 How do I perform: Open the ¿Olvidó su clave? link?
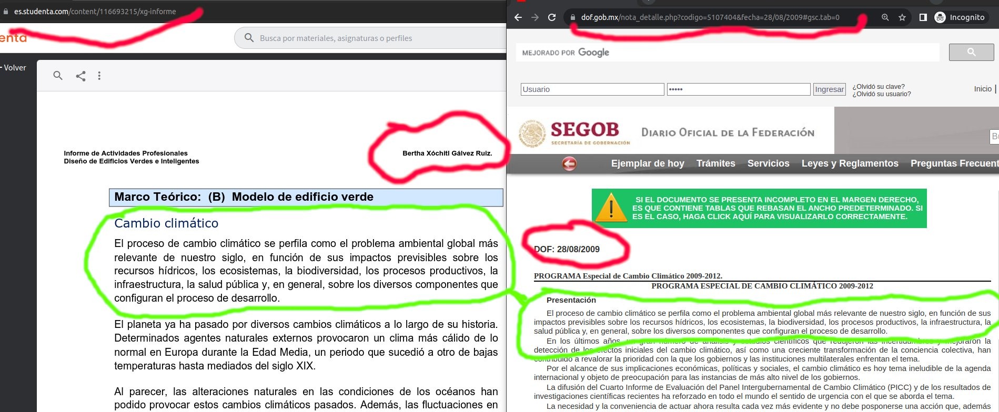click(x=879, y=87)
